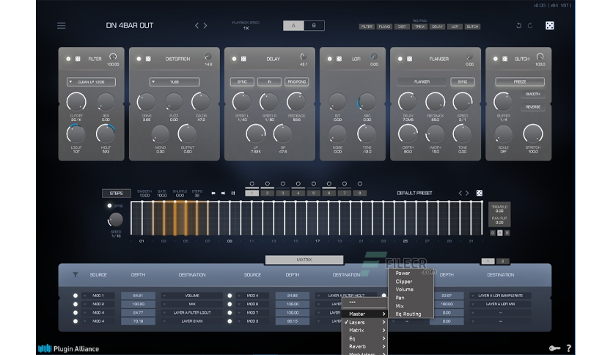Screen dimensions: 613x355
Task: Toggle the MOD 1 matrix row enable dot
Action: point(76,296)
